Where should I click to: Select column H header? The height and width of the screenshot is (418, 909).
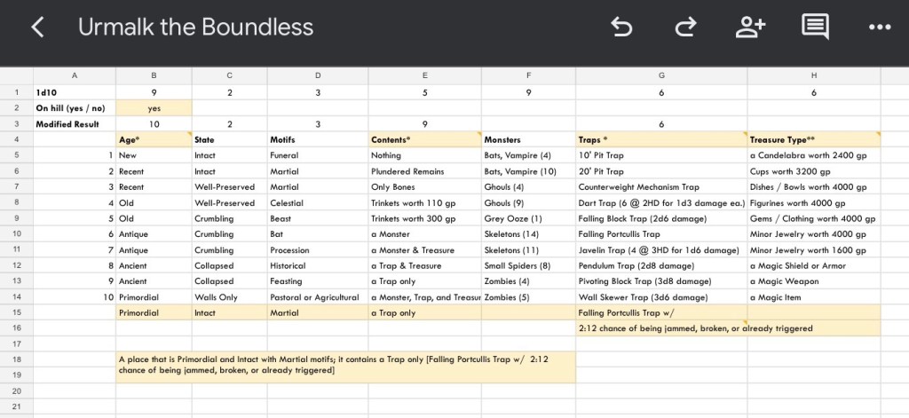pyautogui.click(x=814, y=75)
